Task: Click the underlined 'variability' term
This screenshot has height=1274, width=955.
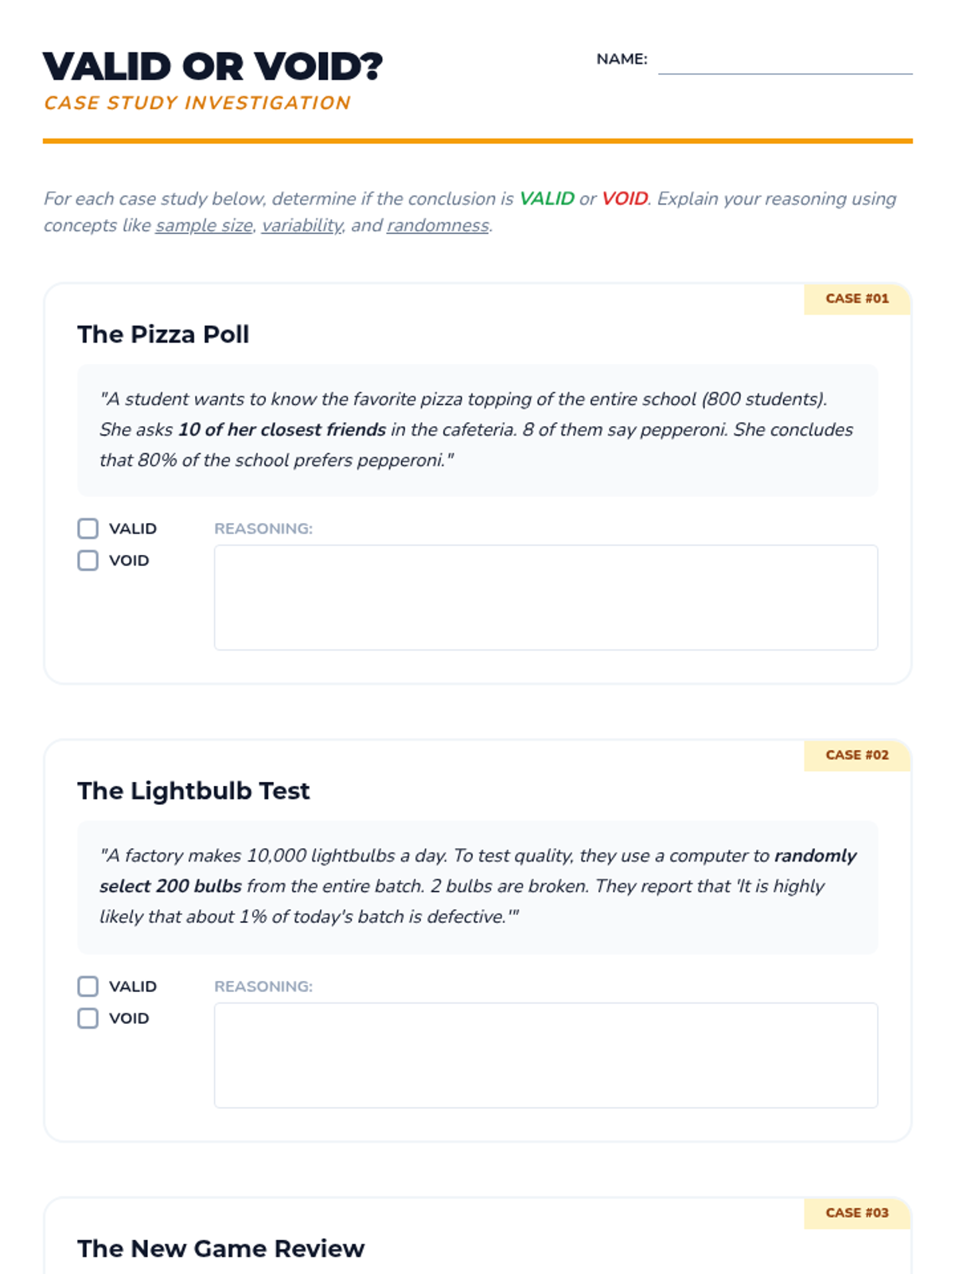Action: (302, 225)
